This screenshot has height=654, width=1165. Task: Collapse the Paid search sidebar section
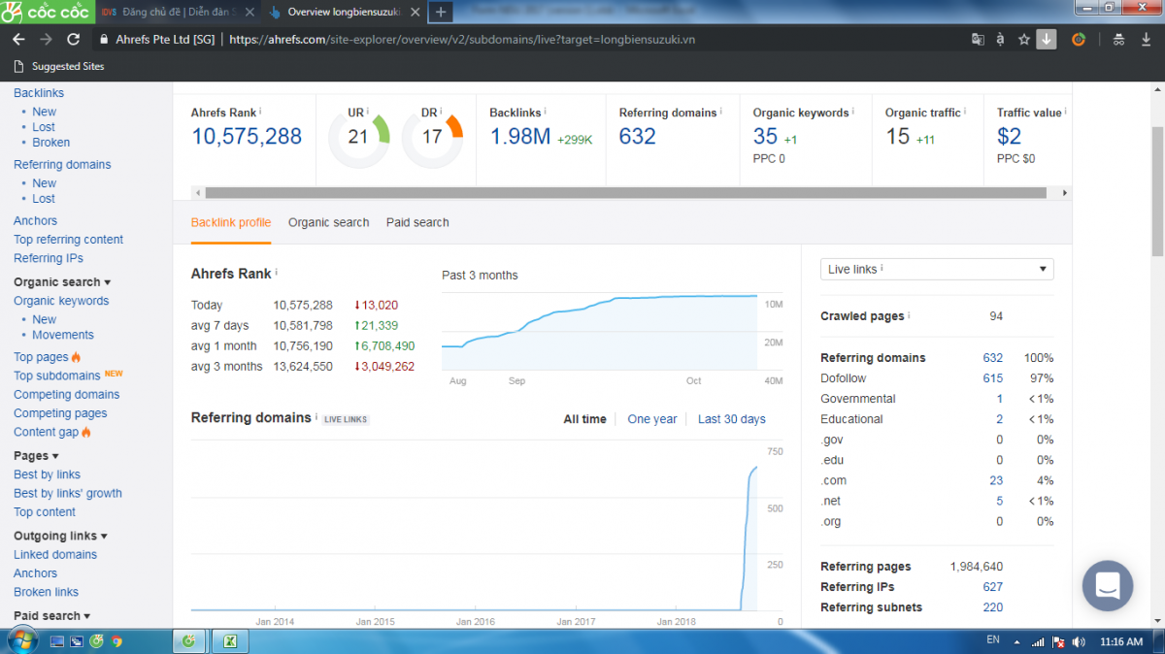[51, 615]
